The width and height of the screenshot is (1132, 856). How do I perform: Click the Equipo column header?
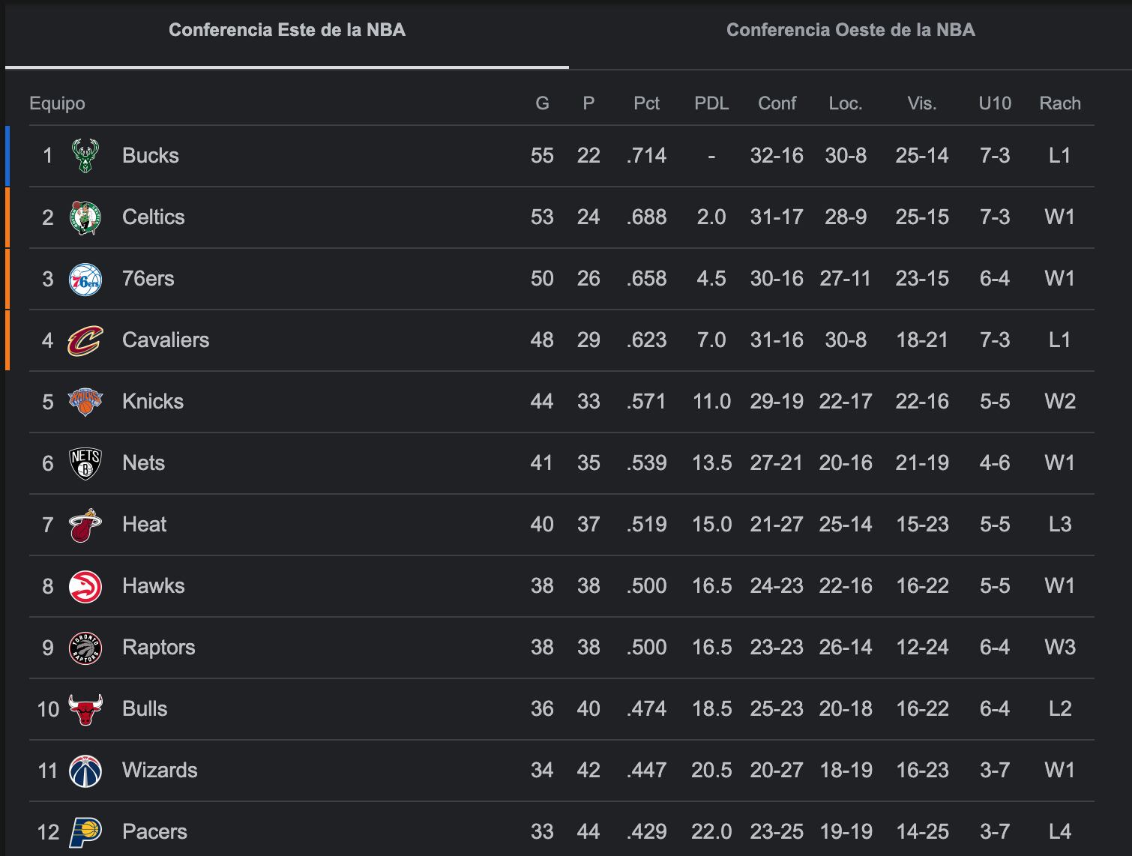[57, 103]
